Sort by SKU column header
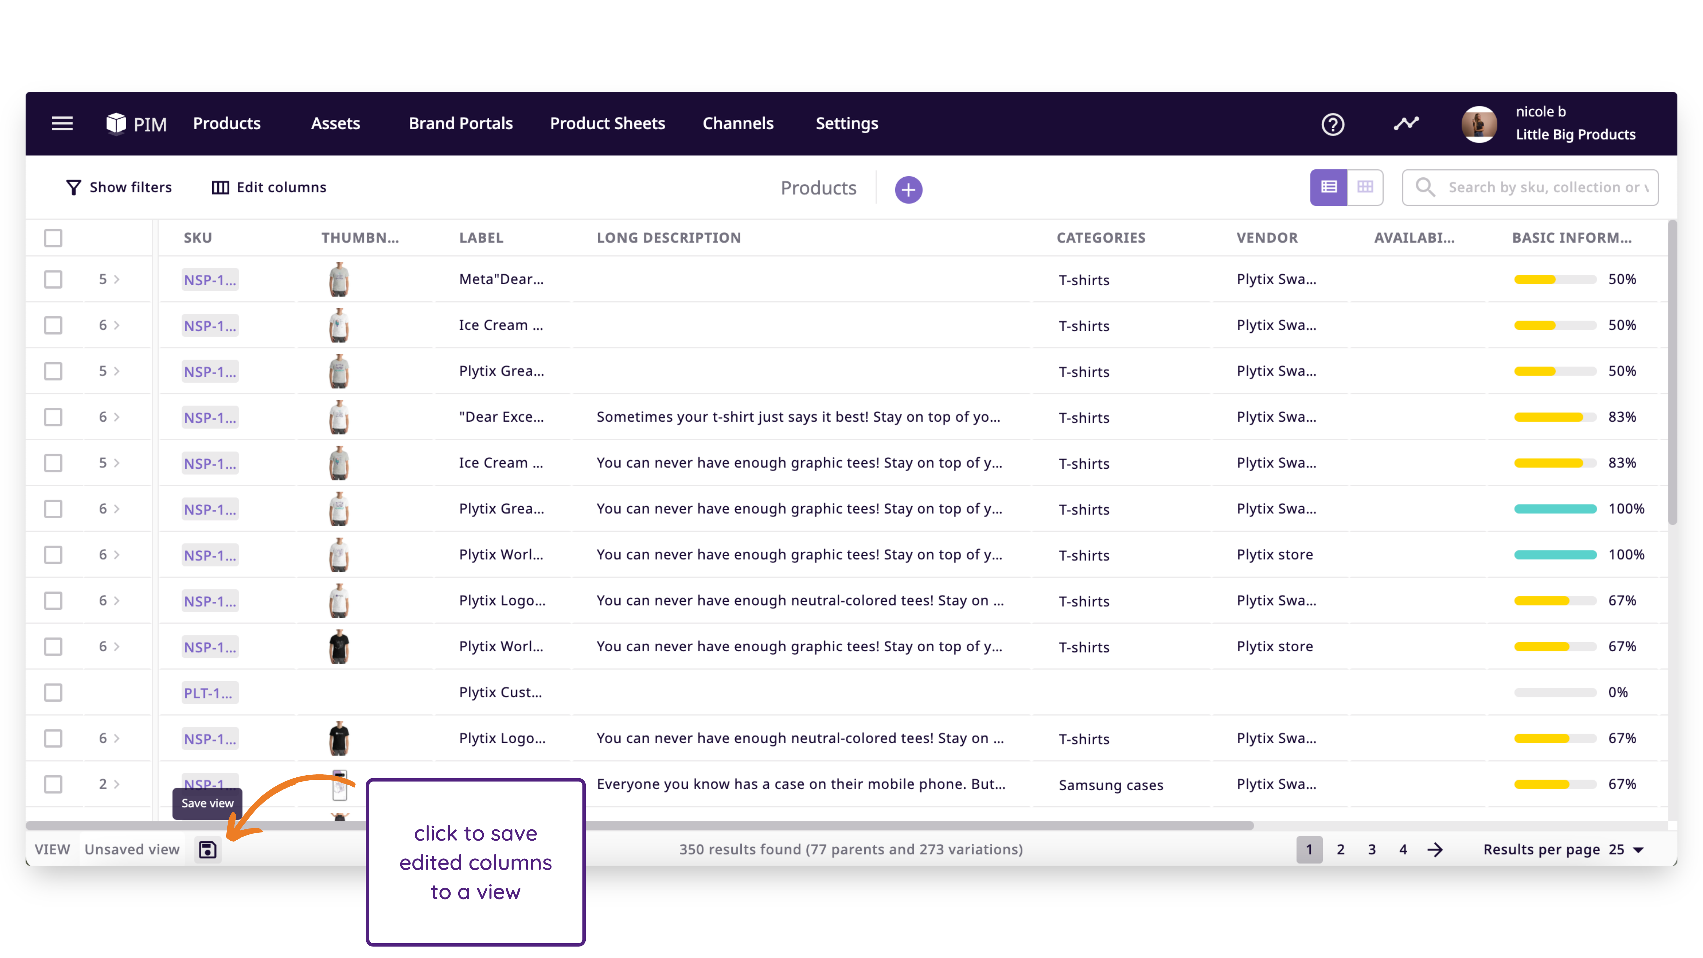This screenshot has width=1703, height=958. coord(198,238)
